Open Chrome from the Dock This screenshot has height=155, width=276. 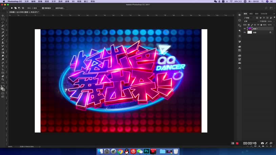(120, 151)
